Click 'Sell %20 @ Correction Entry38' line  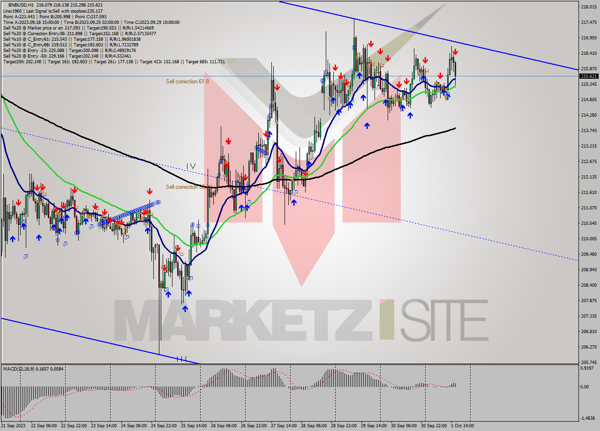pyautogui.click(x=80, y=33)
